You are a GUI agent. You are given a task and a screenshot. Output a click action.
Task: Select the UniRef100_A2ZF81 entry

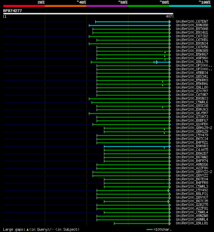[x=192, y=208]
